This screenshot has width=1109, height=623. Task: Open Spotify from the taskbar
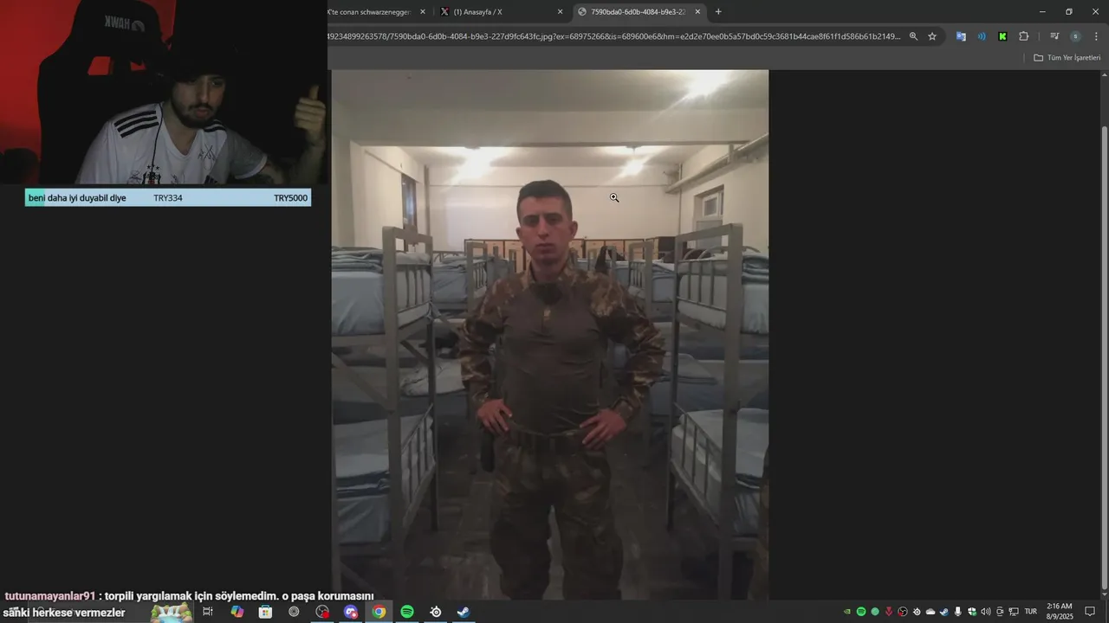pyautogui.click(x=407, y=612)
